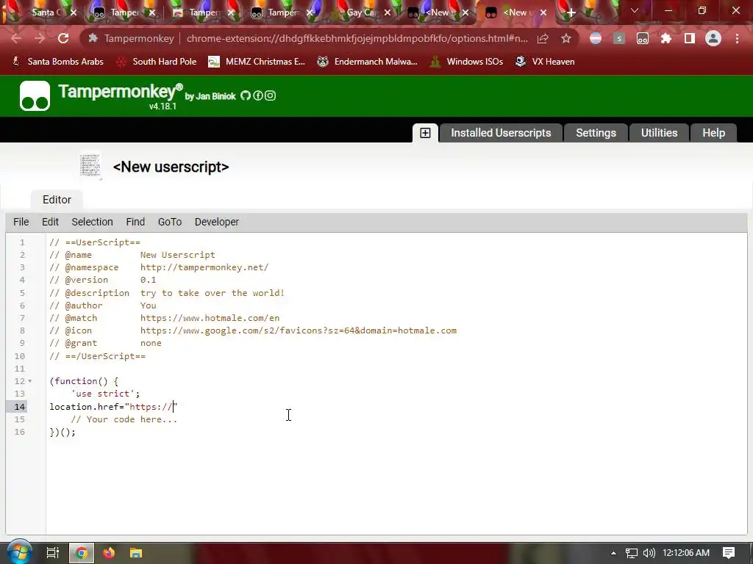The width and height of the screenshot is (753, 564).
Task: Open the Tampermonkey extension icon in toolbar
Action: coord(643,38)
